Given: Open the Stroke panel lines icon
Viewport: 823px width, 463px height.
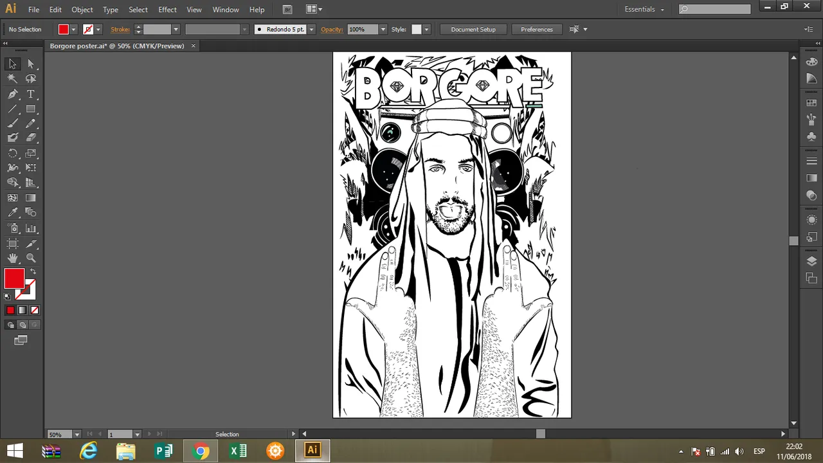Looking at the screenshot, I should tap(811, 161).
